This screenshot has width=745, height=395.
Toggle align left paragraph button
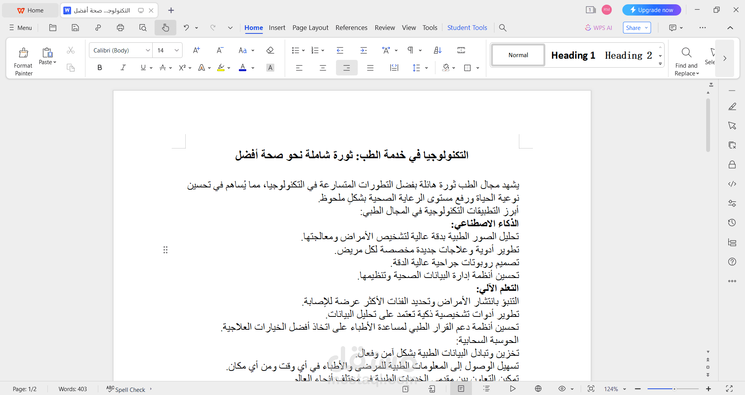pos(299,68)
